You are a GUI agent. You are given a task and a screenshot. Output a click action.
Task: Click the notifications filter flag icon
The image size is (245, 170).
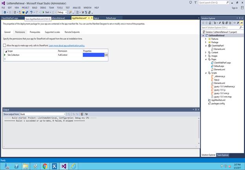196,2
